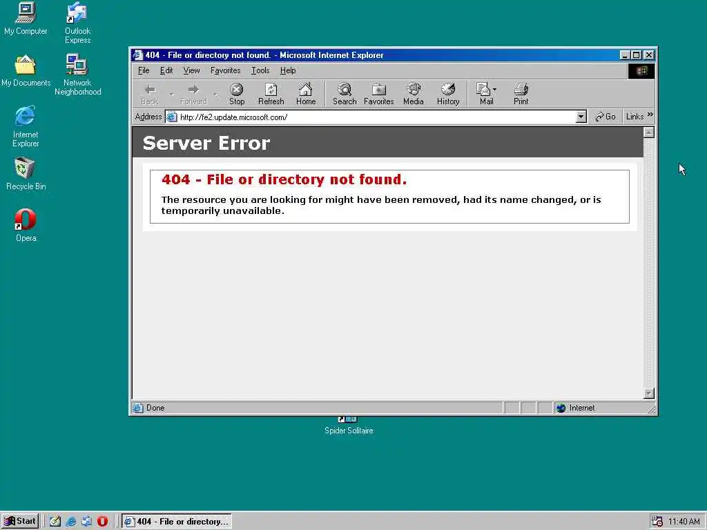Click the Windows logo throbber
This screenshot has width=707, height=530.
[x=641, y=71]
